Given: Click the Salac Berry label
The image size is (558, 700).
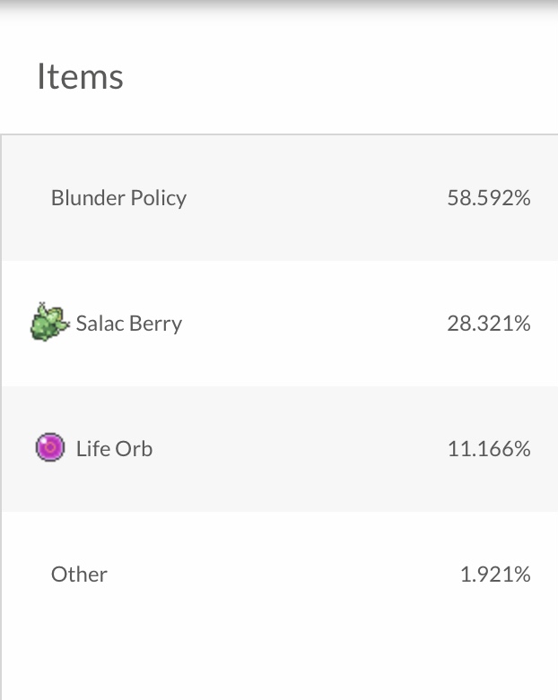Looking at the screenshot, I should [x=128, y=324].
